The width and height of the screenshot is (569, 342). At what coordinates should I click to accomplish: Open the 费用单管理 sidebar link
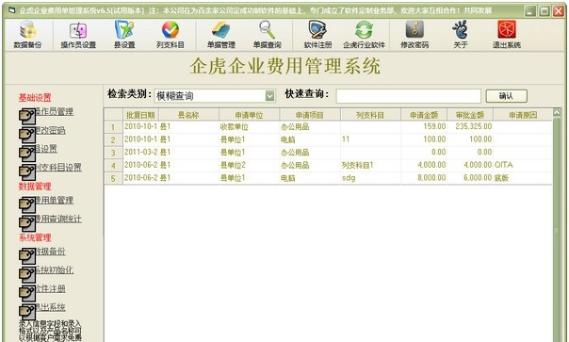(x=54, y=200)
